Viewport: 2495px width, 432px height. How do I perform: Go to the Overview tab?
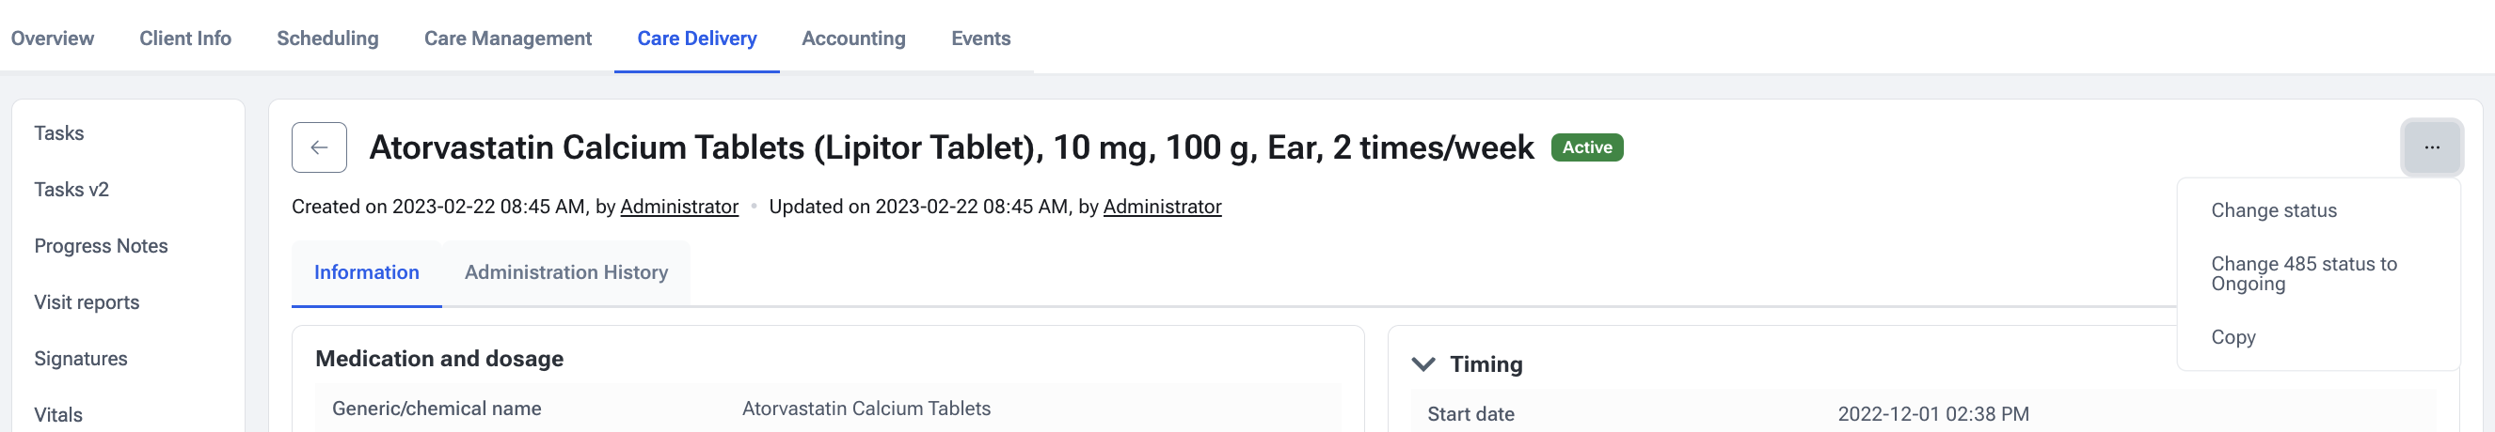pos(53,39)
